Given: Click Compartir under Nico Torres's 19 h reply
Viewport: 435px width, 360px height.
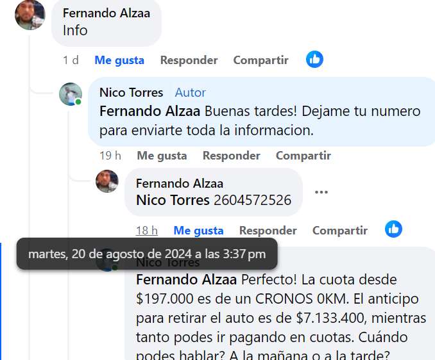Looking at the screenshot, I should click(303, 156).
